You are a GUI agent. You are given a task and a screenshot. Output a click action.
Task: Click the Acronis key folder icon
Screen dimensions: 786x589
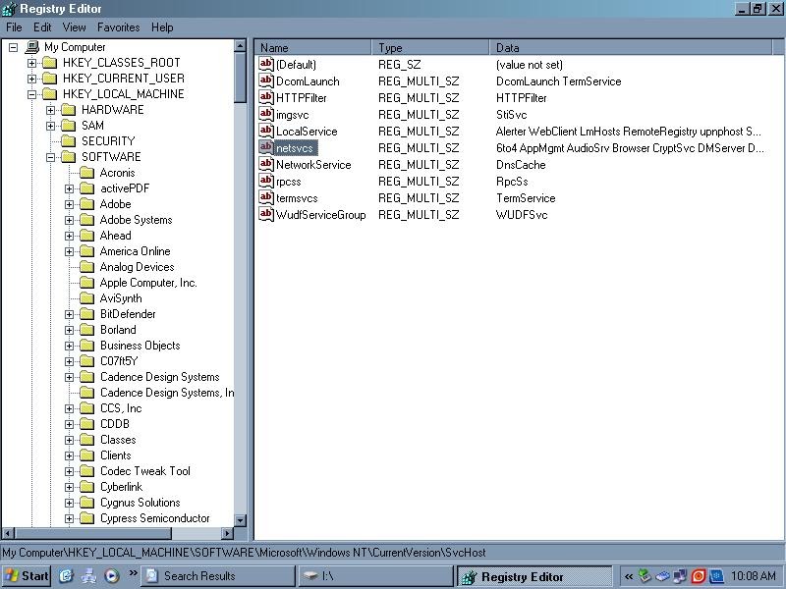coord(86,173)
